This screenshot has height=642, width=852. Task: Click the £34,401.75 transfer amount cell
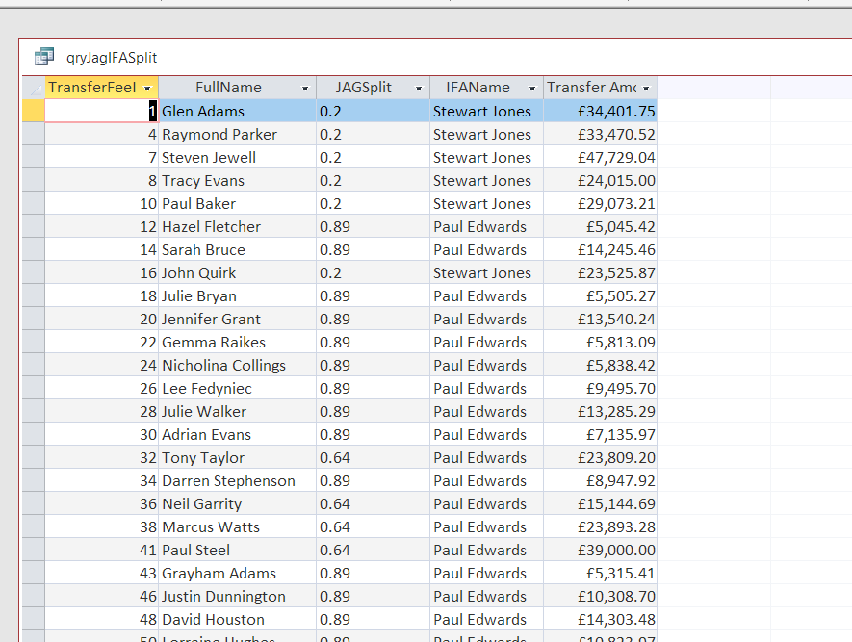click(x=601, y=111)
